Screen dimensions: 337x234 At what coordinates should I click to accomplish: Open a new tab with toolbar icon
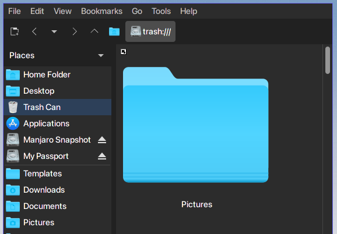tap(15, 31)
